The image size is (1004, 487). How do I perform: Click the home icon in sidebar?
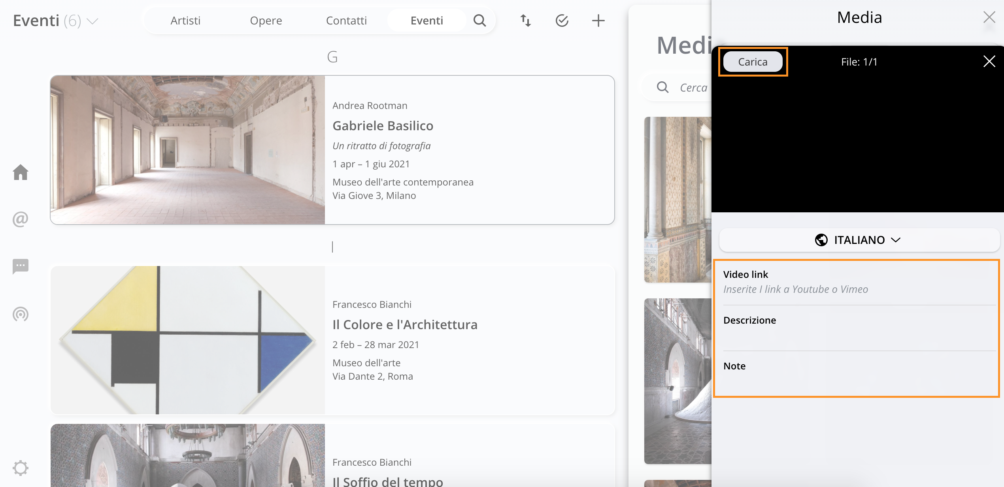click(x=21, y=172)
